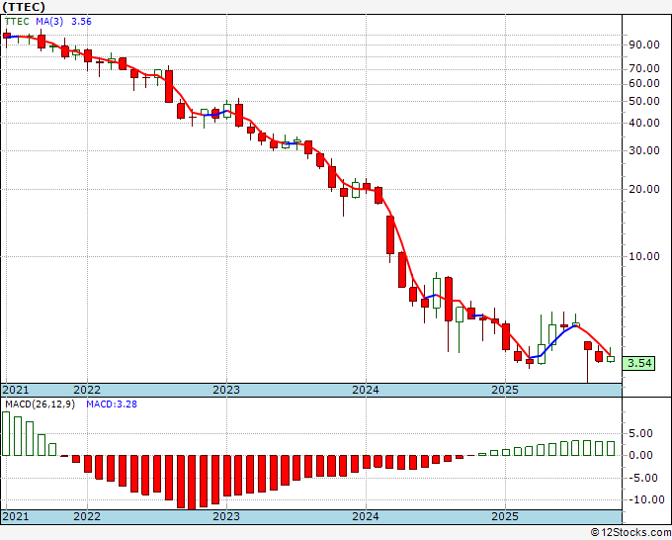Image resolution: width=672 pixels, height=540 pixels.
Task: Click 2024 on the MACD timeline
Action: pos(366,516)
